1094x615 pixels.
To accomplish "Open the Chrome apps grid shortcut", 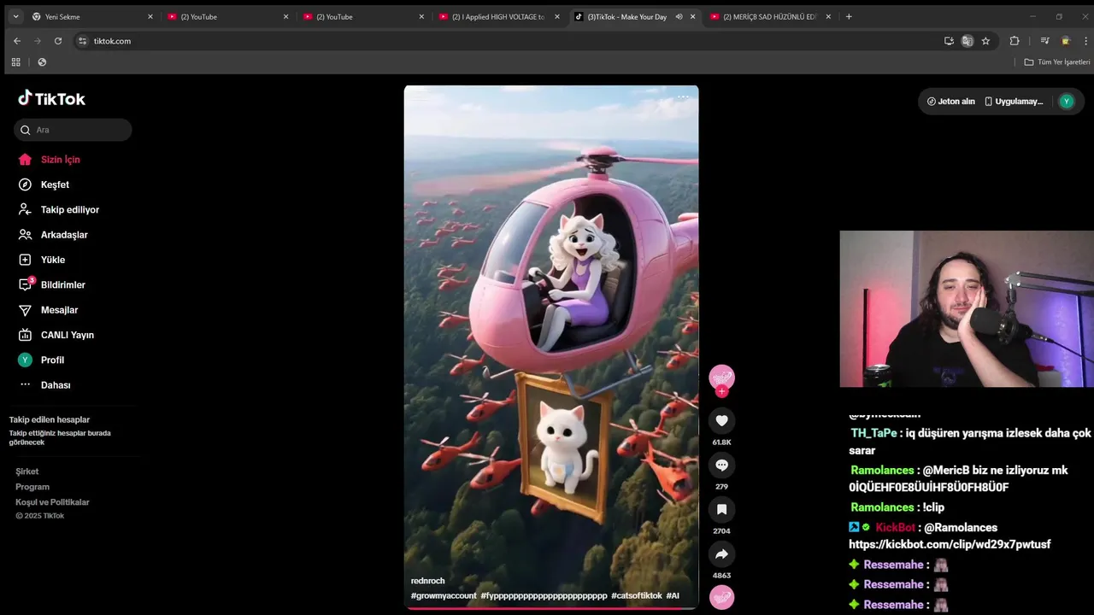I will point(15,61).
